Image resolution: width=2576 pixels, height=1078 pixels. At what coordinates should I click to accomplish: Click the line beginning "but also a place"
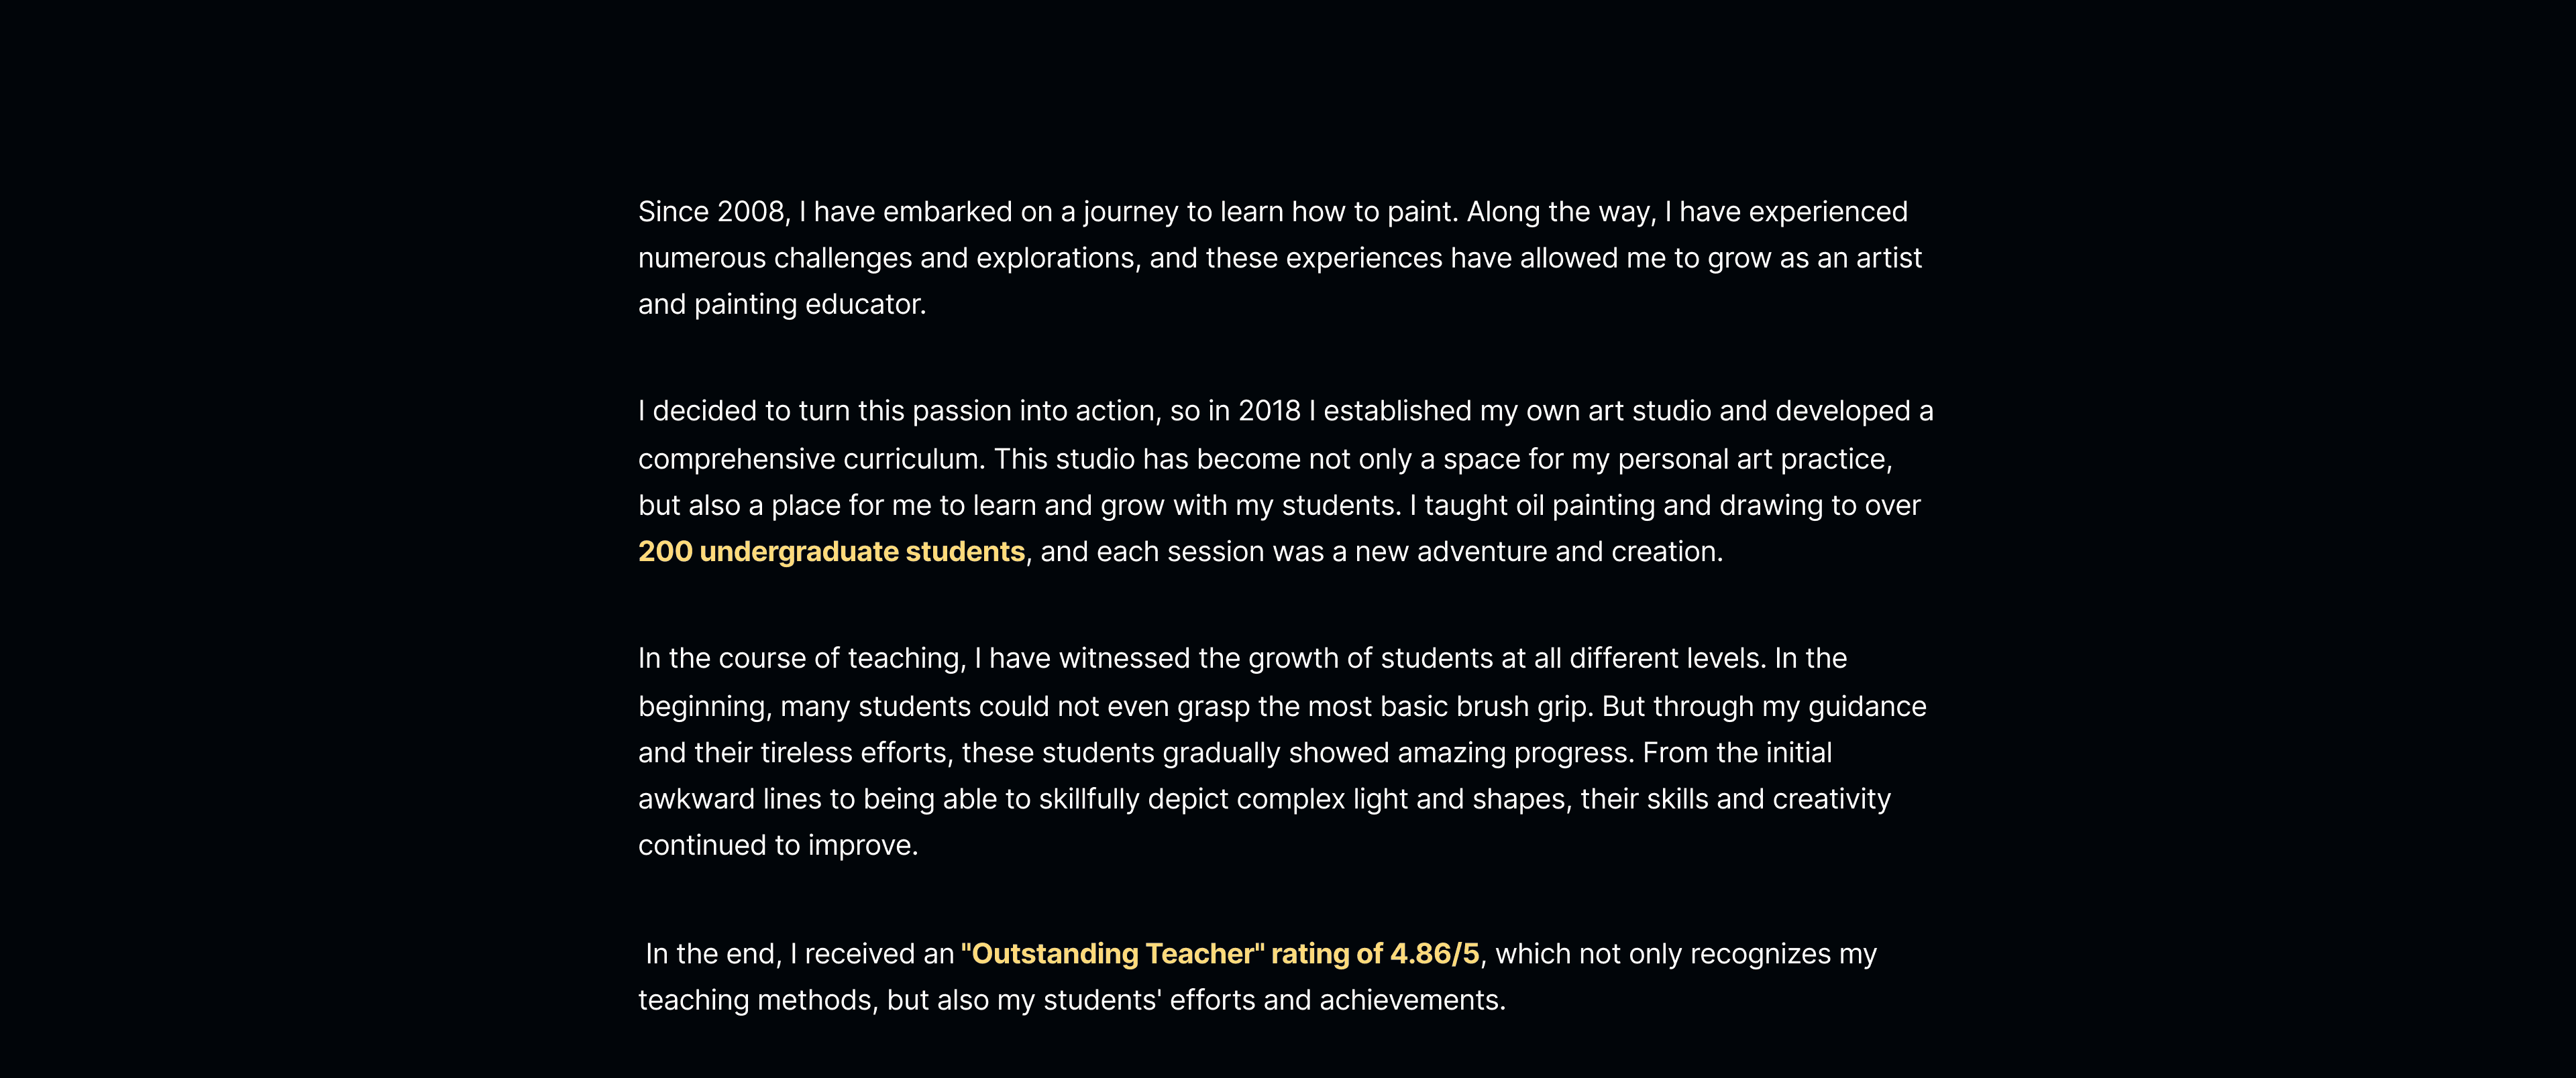pyautogui.click(x=1279, y=505)
